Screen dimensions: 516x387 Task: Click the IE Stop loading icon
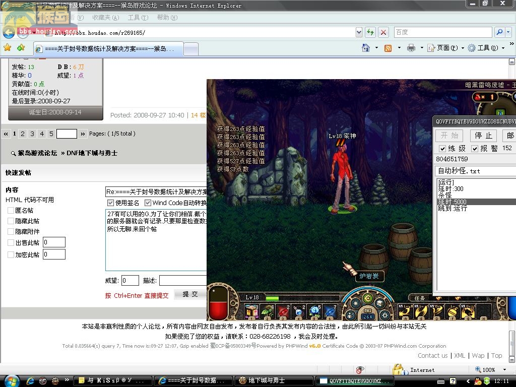(383, 32)
